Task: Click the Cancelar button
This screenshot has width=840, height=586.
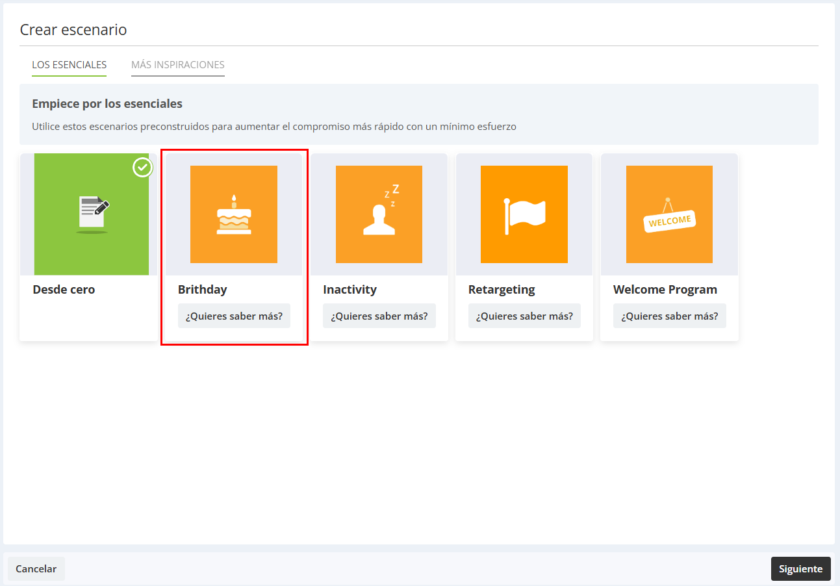Action: (x=36, y=568)
